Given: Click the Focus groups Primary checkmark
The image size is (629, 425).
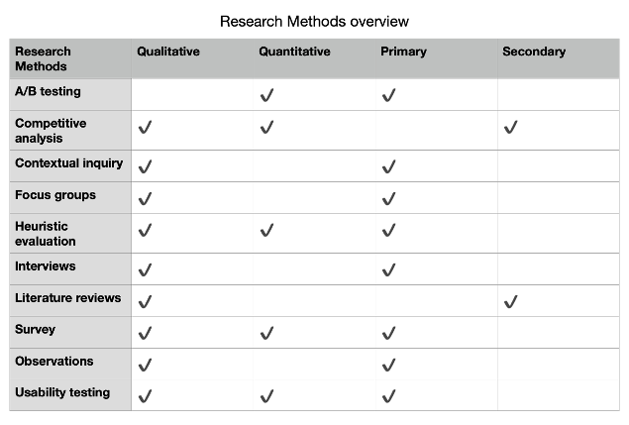Looking at the screenshot, I should pos(388,198).
